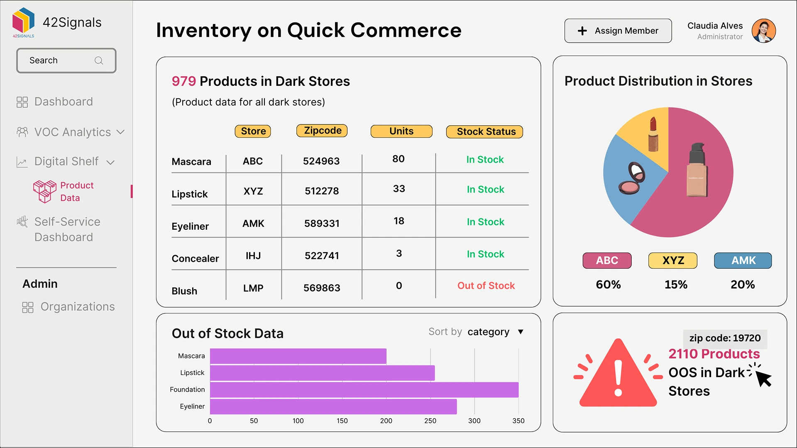Click the Self-Service Dashboard icon
Image resolution: width=797 pixels, height=448 pixels.
click(22, 222)
